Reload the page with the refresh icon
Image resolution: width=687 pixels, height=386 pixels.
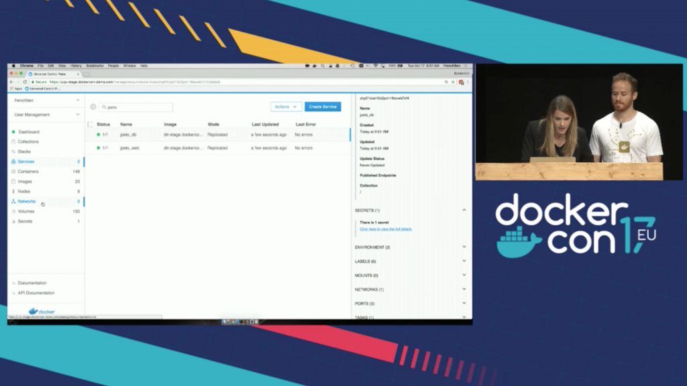point(25,82)
